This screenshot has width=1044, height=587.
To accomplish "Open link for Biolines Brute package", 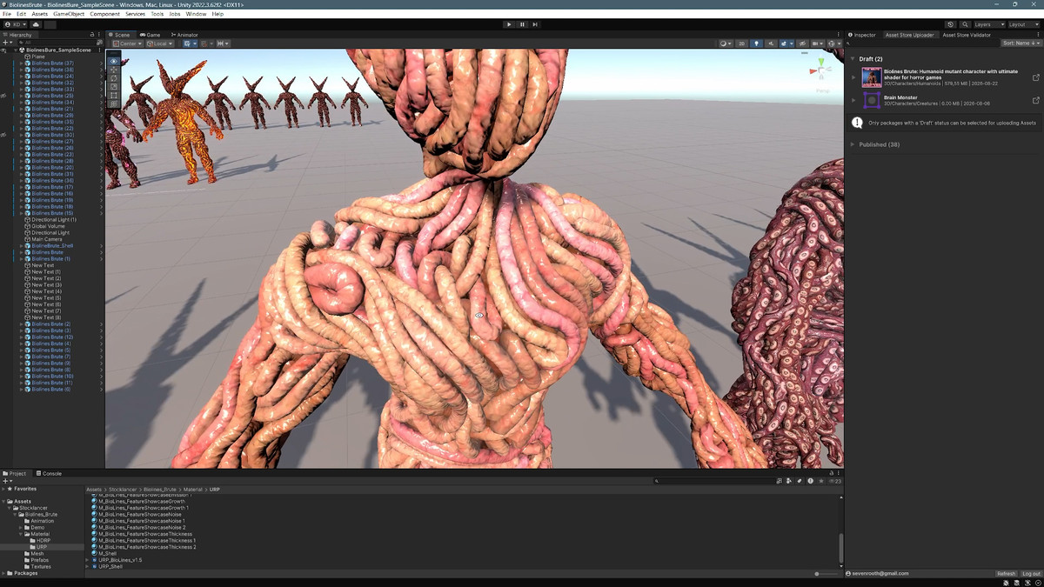I will [1035, 77].
